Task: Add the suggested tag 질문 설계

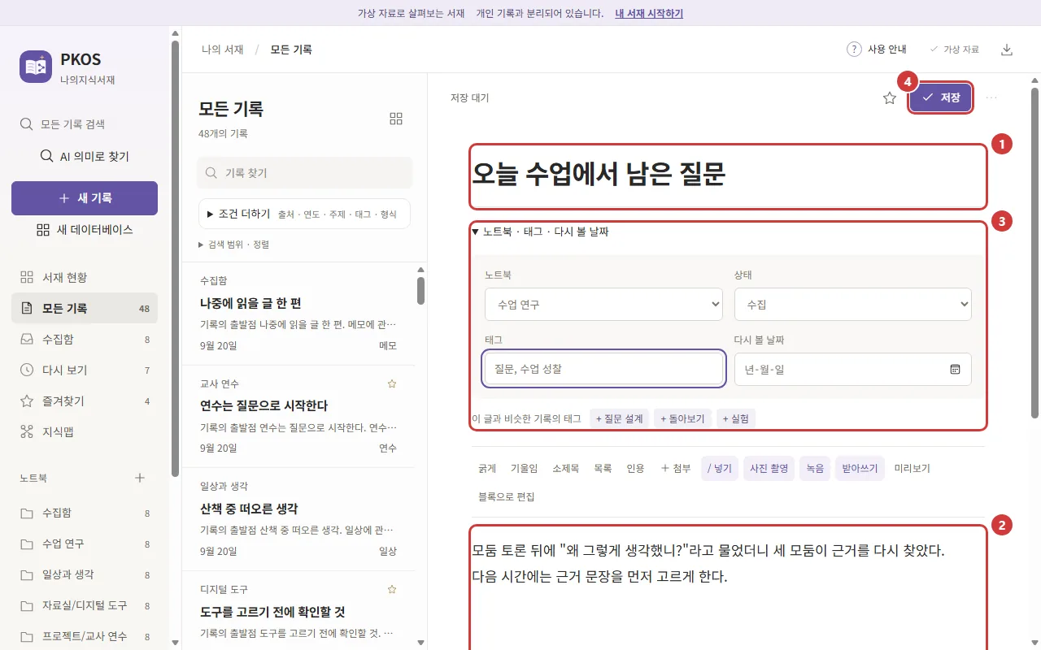Action: 620,418
